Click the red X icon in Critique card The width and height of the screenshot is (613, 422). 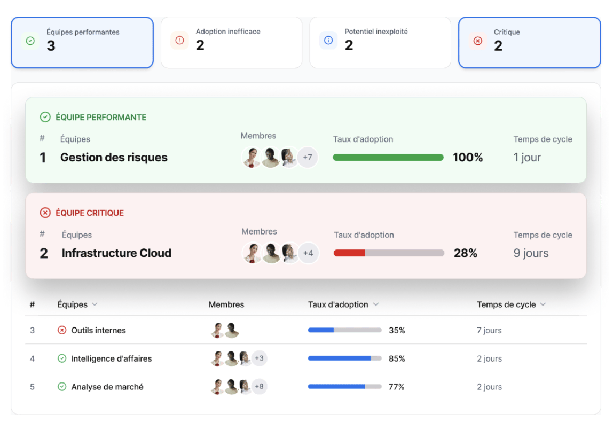[478, 41]
